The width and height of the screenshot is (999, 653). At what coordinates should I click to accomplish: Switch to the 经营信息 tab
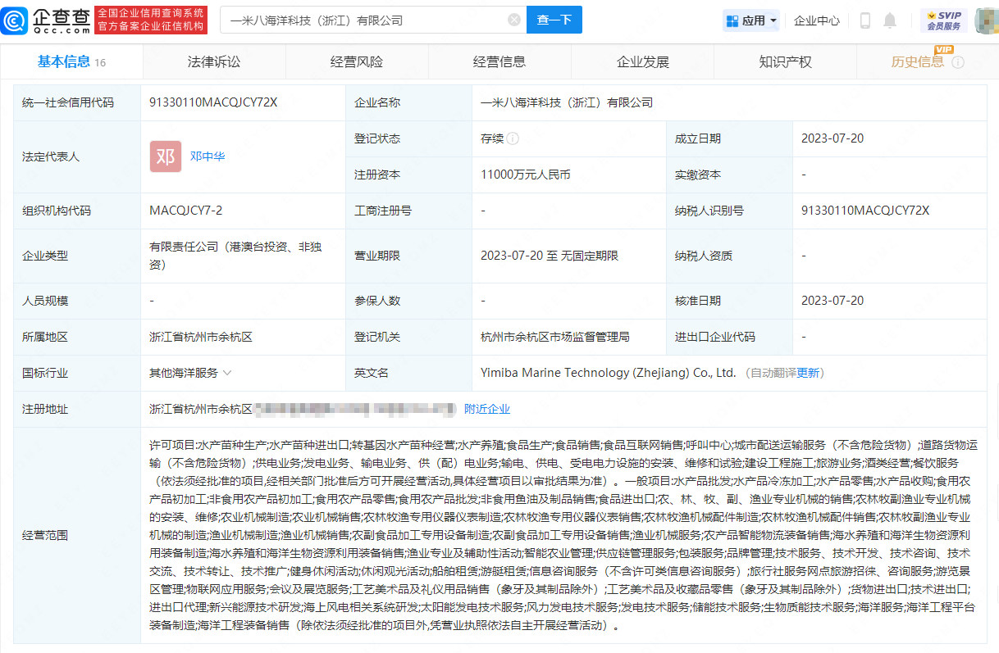click(x=500, y=61)
